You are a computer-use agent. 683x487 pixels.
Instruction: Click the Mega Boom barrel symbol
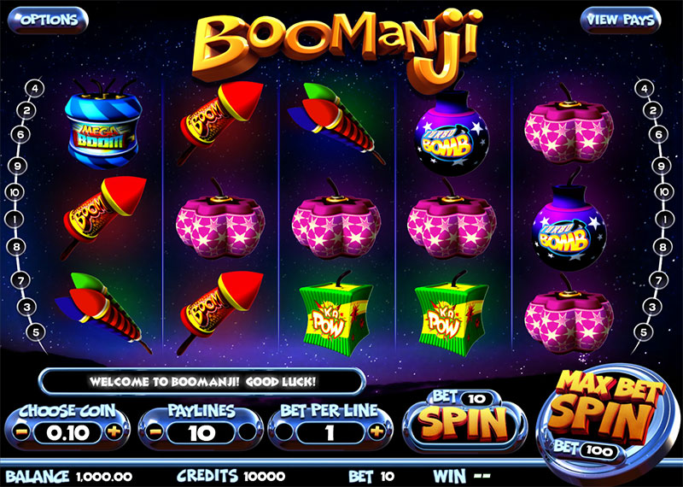pyautogui.click(x=103, y=126)
